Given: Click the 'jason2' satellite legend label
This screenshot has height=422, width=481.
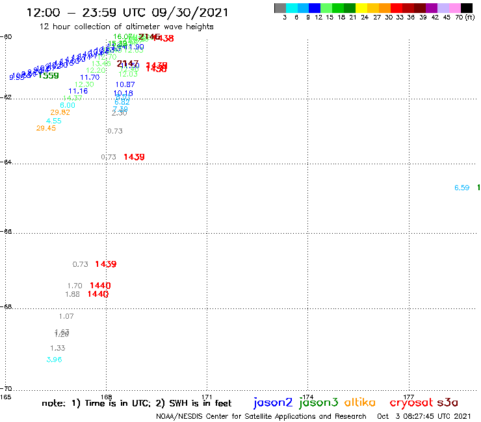Looking at the screenshot, I should pos(273,403).
